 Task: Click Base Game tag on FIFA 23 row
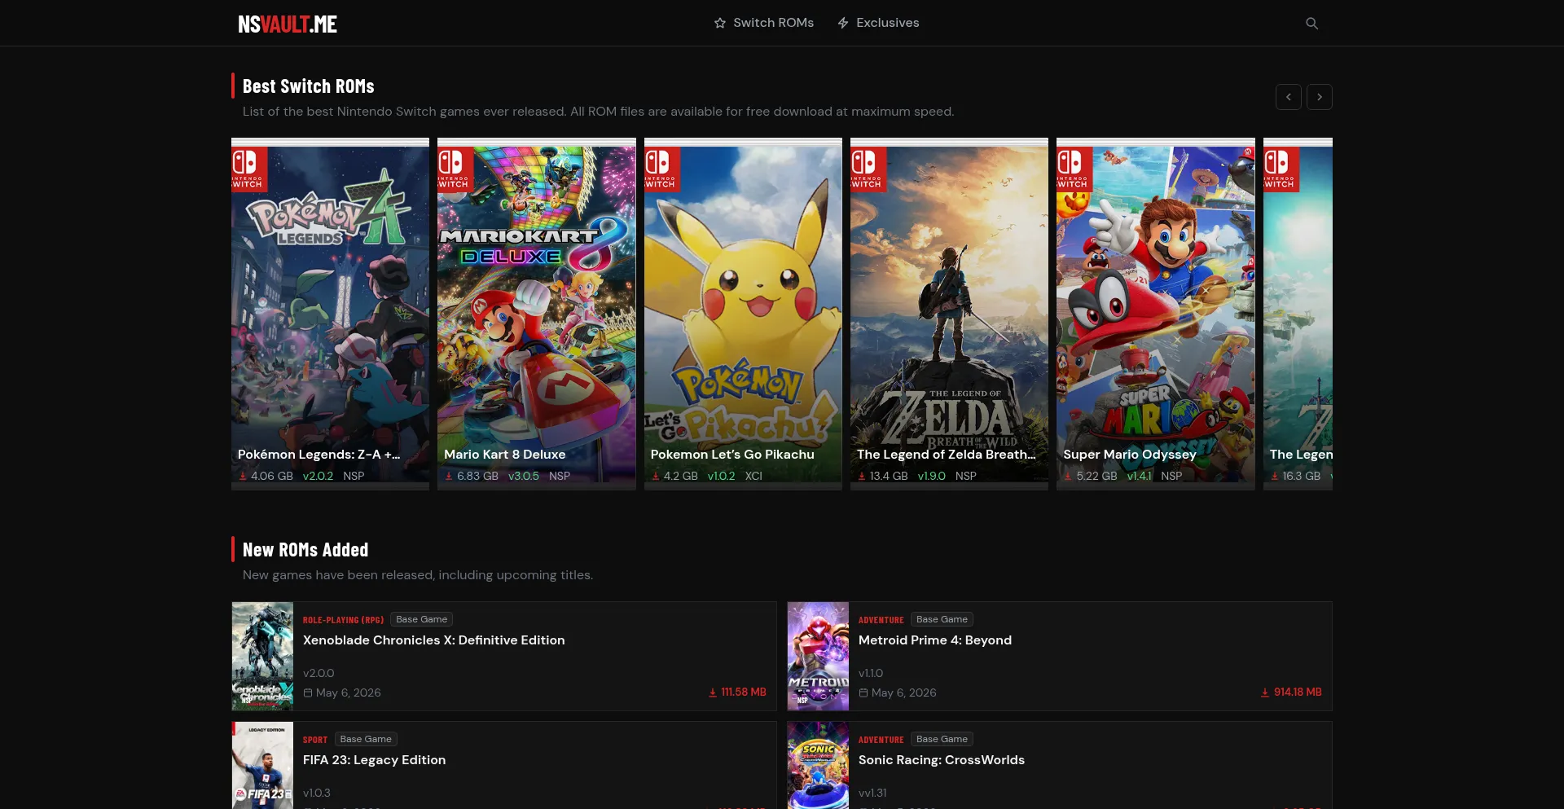[x=366, y=739]
